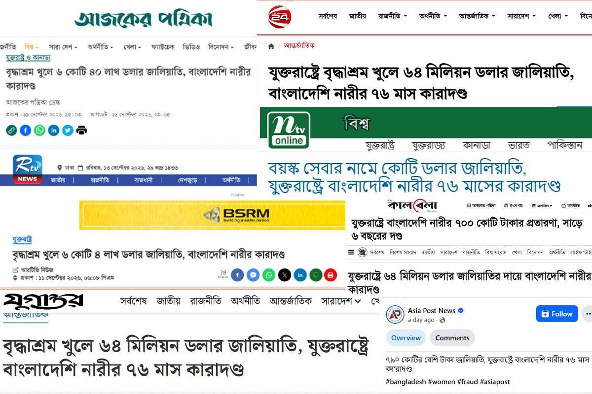
Task: Open অর্থনীতি on Jugantor nav
Action: [245, 300]
